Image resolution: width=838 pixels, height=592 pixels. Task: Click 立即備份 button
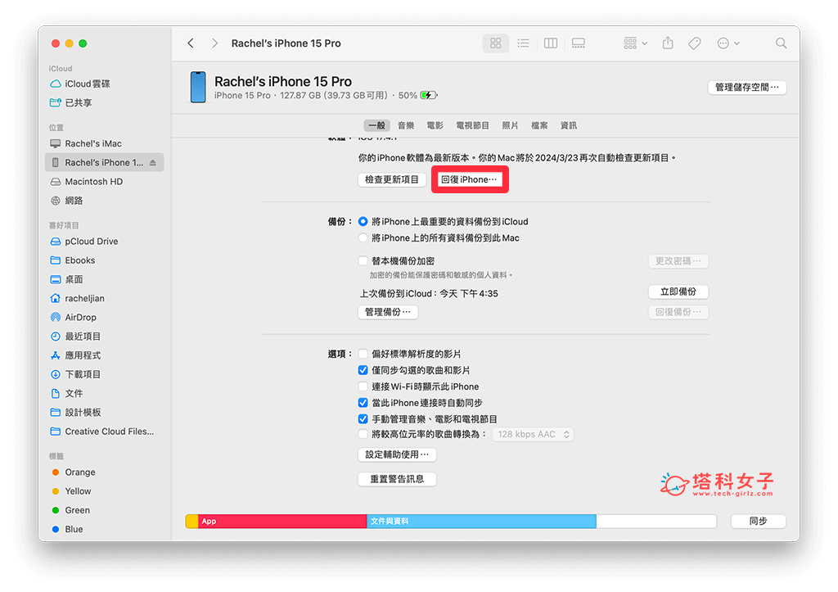click(678, 292)
